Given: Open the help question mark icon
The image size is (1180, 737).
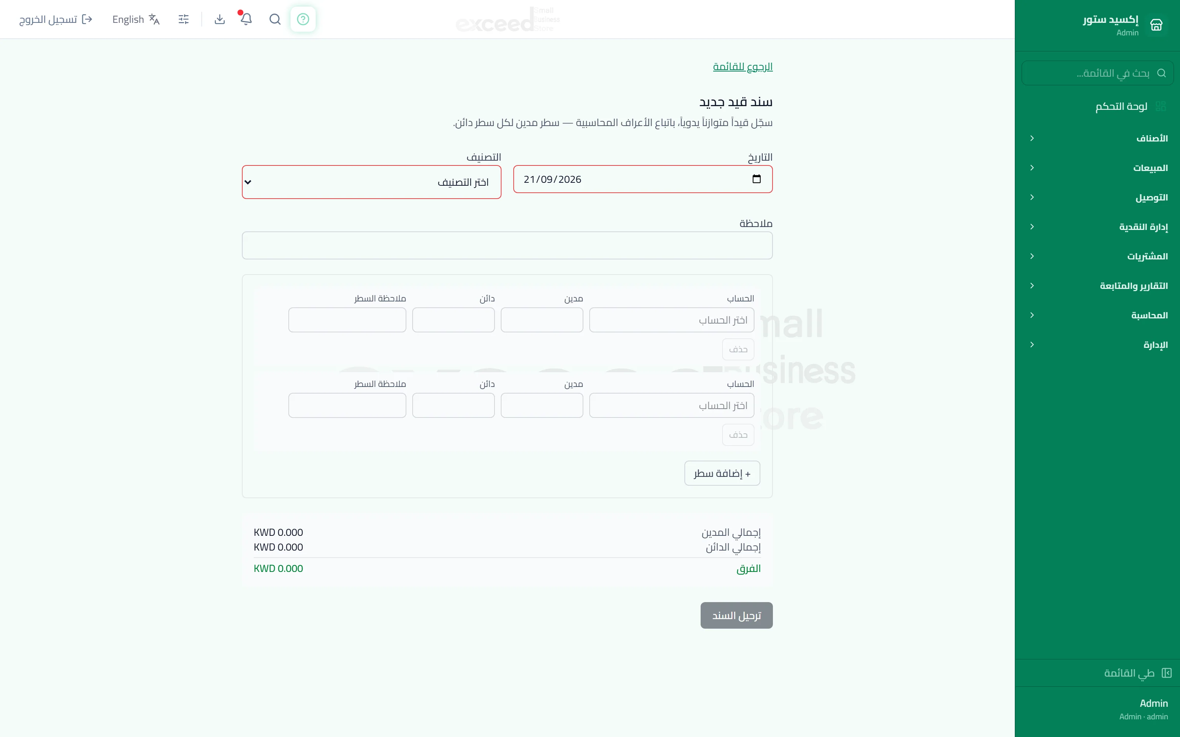Looking at the screenshot, I should (x=303, y=19).
